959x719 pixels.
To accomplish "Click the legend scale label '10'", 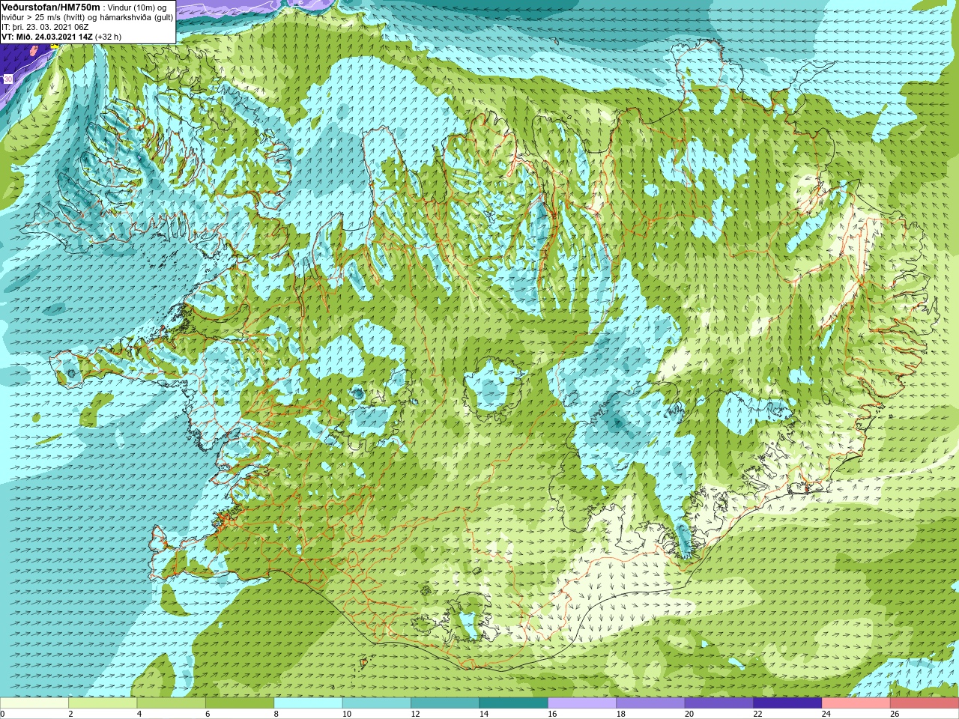I will click(x=346, y=715).
